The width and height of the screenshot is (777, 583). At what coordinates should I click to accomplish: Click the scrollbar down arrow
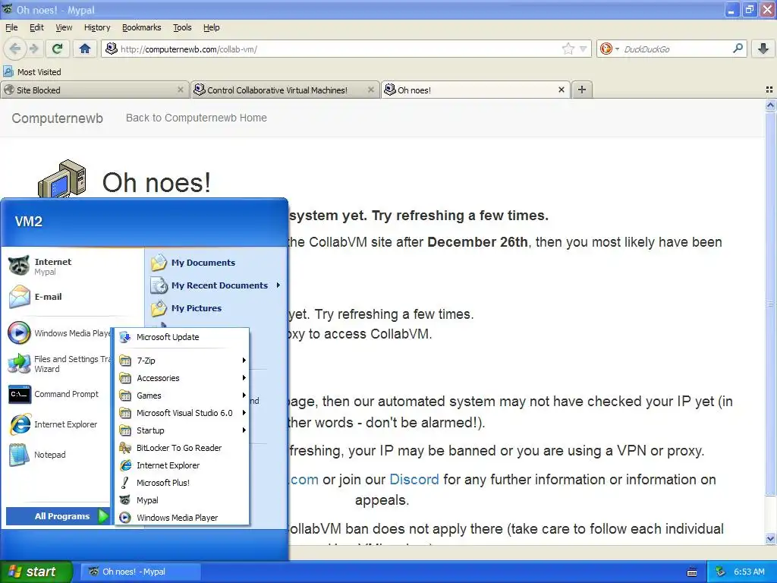(x=770, y=538)
